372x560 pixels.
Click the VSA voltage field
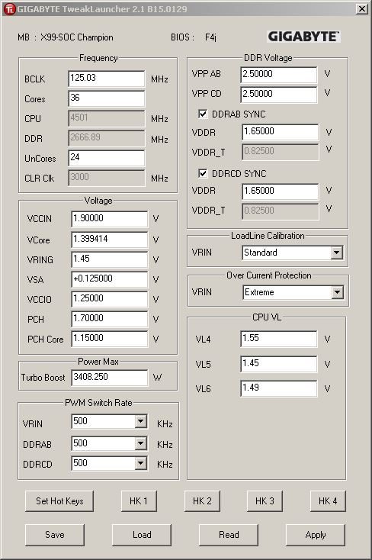coord(109,279)
